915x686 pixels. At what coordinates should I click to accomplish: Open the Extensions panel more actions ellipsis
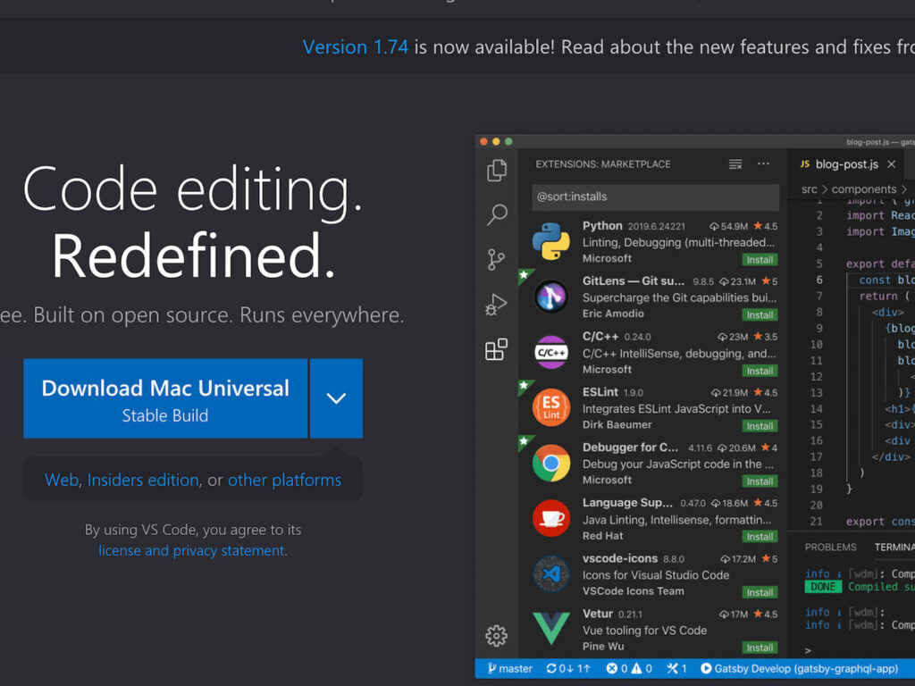point(763,164)
